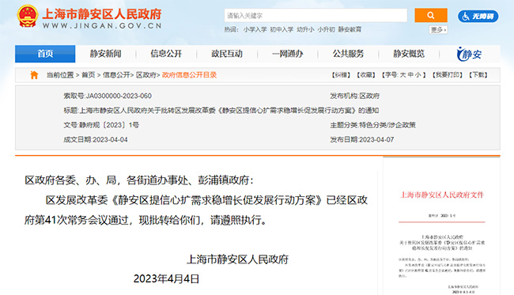Click the WWW.JINGAN.GOV.CN site address text
The height and width of the screenshot is (295, 514).
tap(102, 26)
